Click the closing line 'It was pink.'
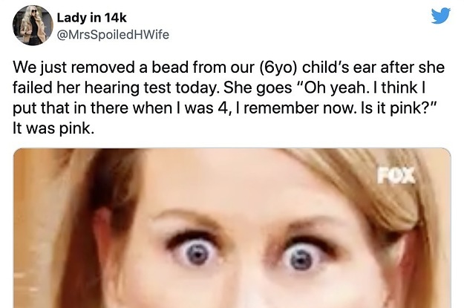Viewport: 464px width, 308px height. pyautogui.click(x=53, y=128)
